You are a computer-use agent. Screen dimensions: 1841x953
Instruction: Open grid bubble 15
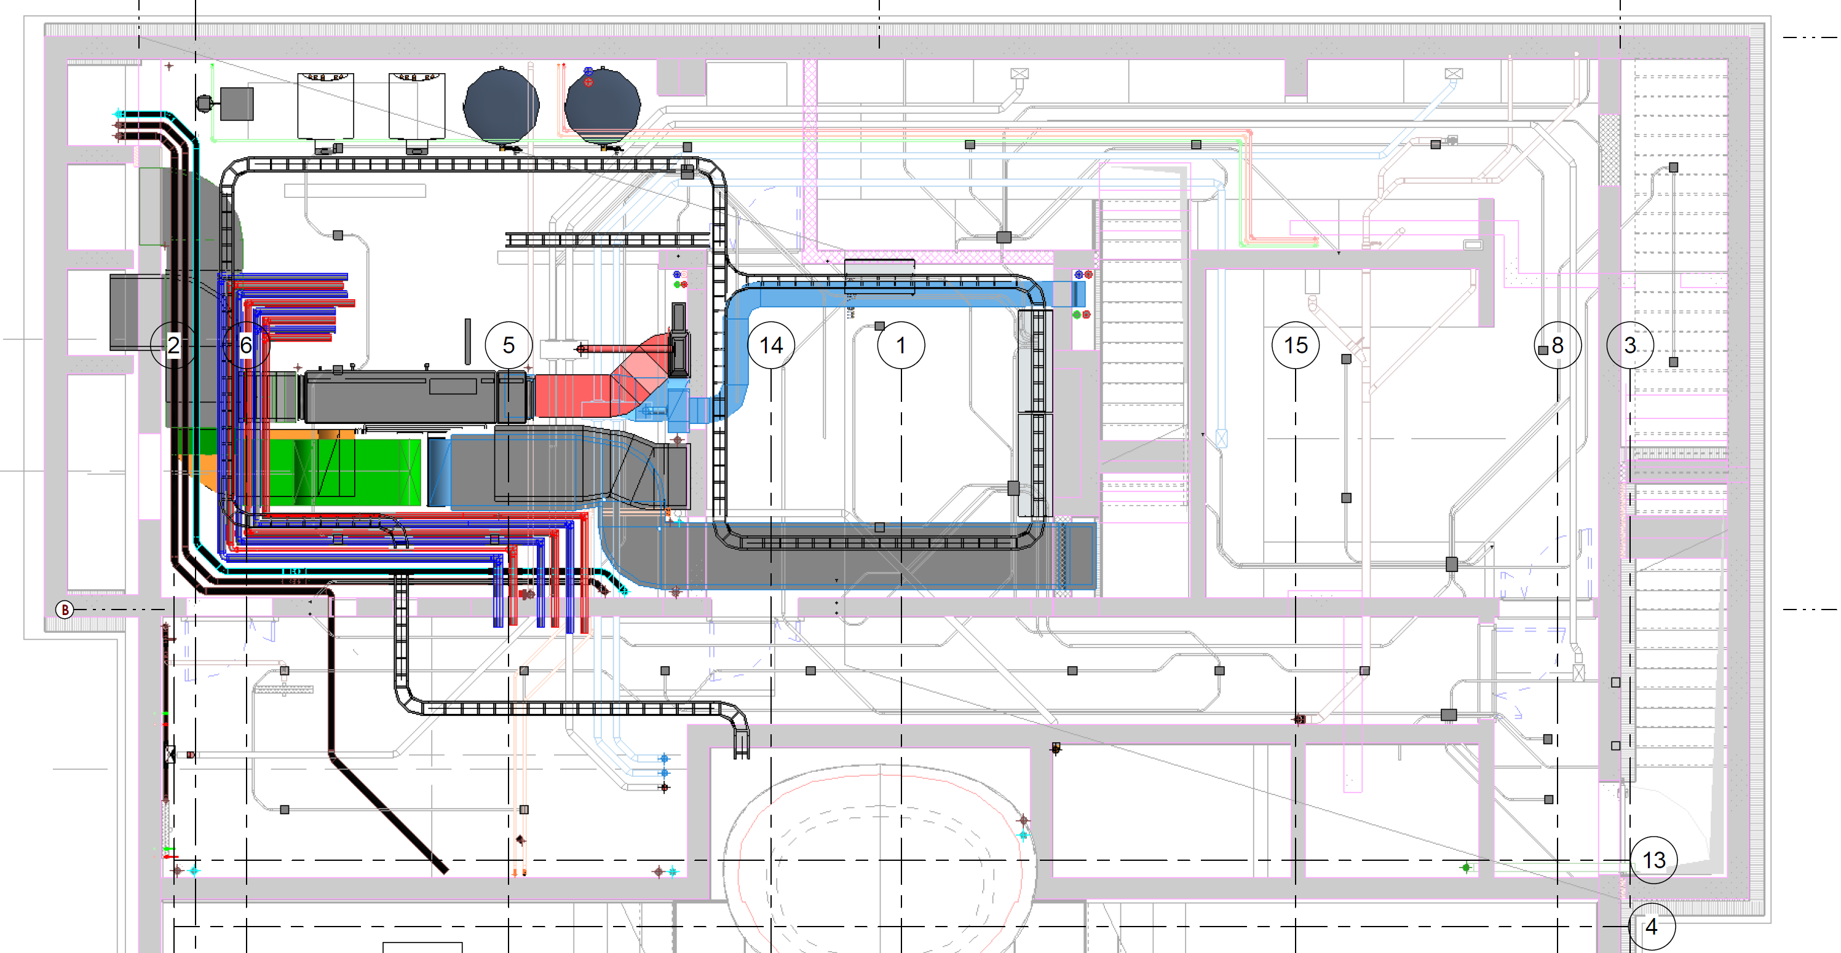pyautogui.click(x=1296, y=346)
